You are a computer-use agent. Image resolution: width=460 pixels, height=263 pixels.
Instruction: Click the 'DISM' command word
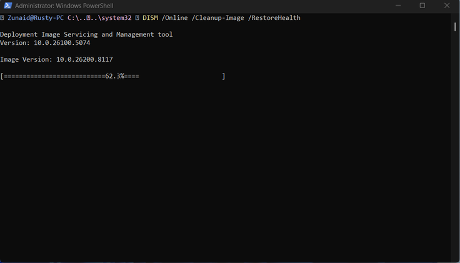click(x=150, y=18)
